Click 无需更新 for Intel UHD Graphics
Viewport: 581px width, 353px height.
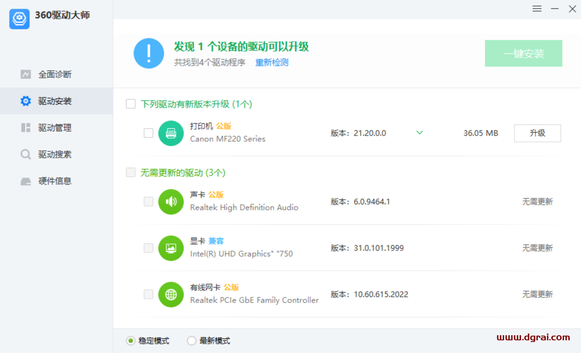pos(537,248)
